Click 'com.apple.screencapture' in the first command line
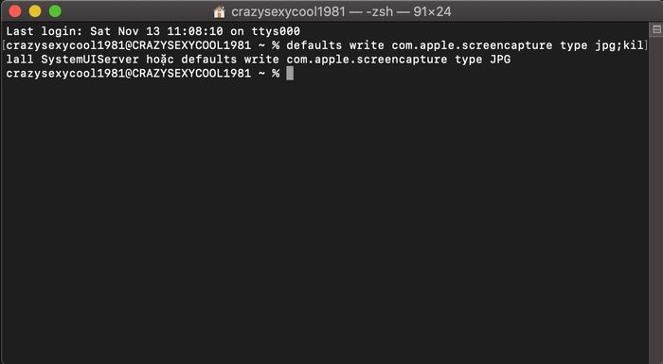 point(472,45)
